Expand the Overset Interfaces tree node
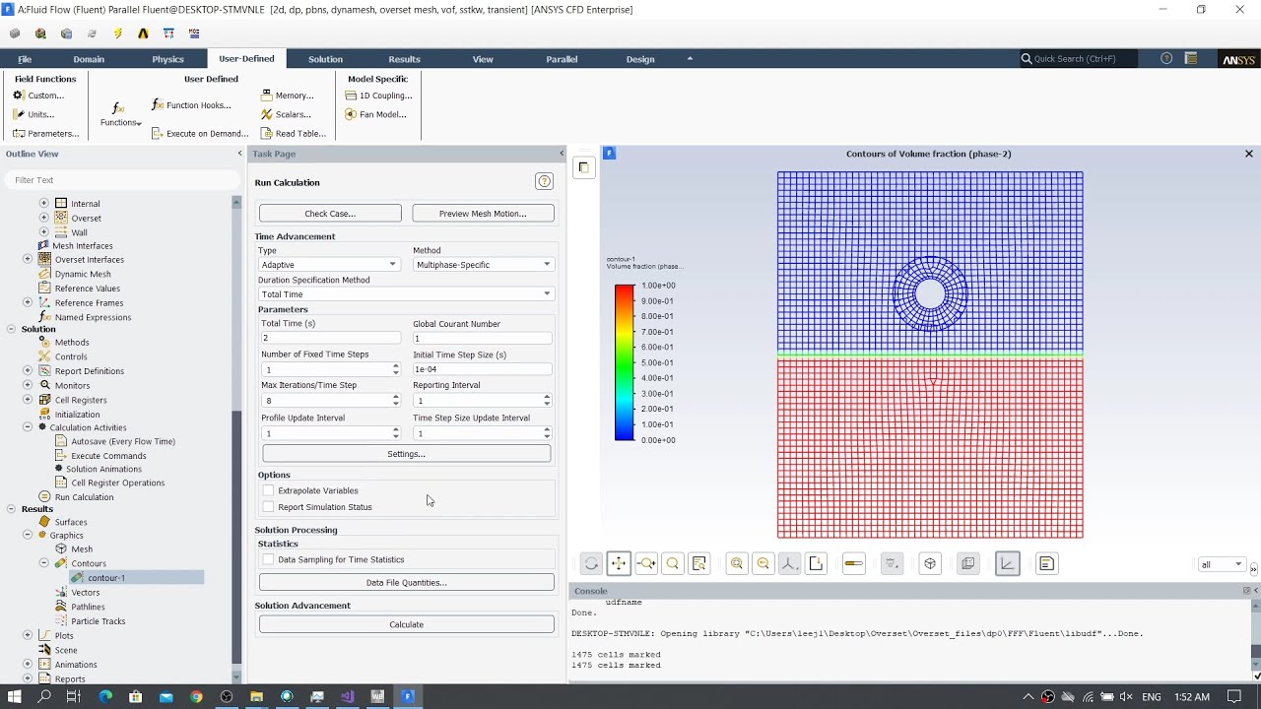Viewport: 1261px width, 709px height. coord(28,260)
